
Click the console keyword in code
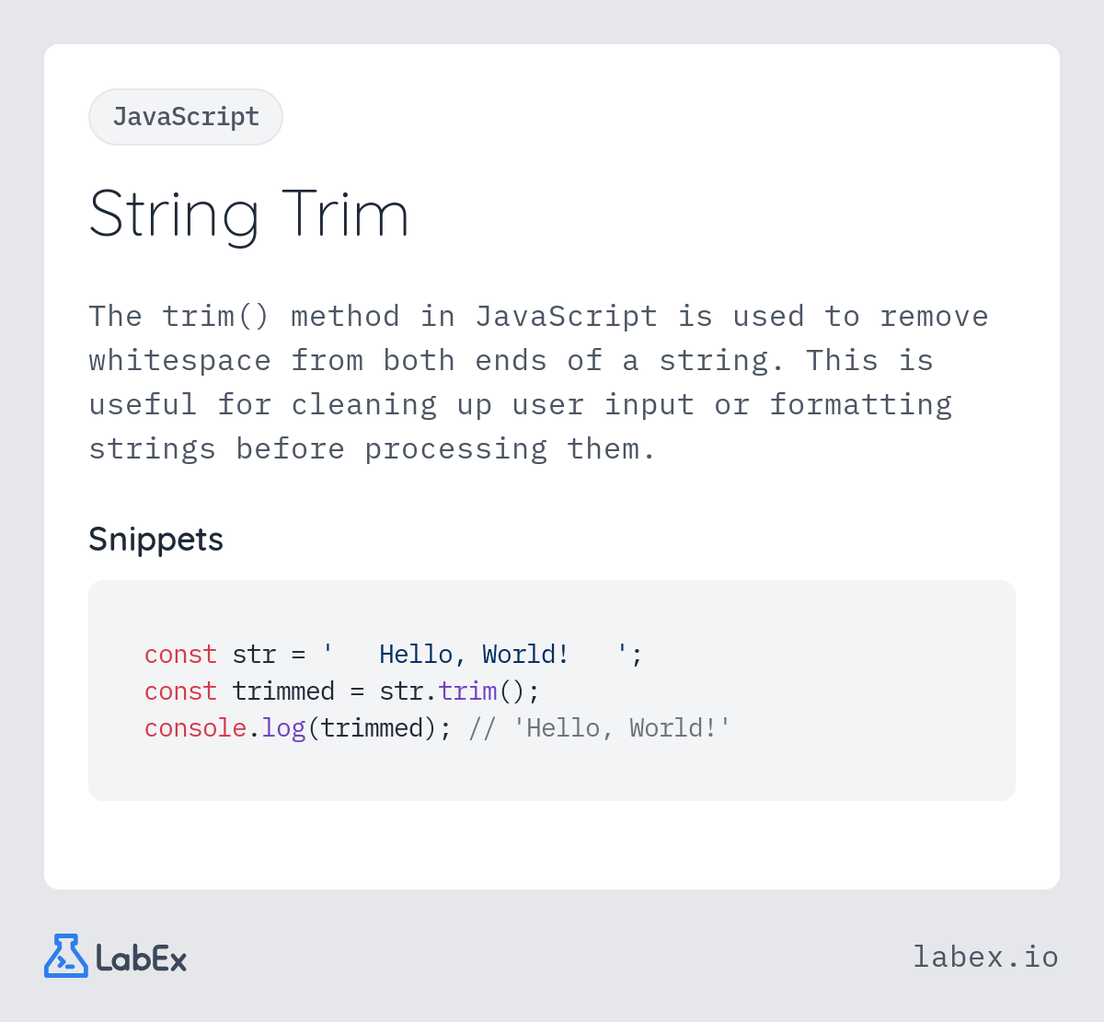(195, 728)
